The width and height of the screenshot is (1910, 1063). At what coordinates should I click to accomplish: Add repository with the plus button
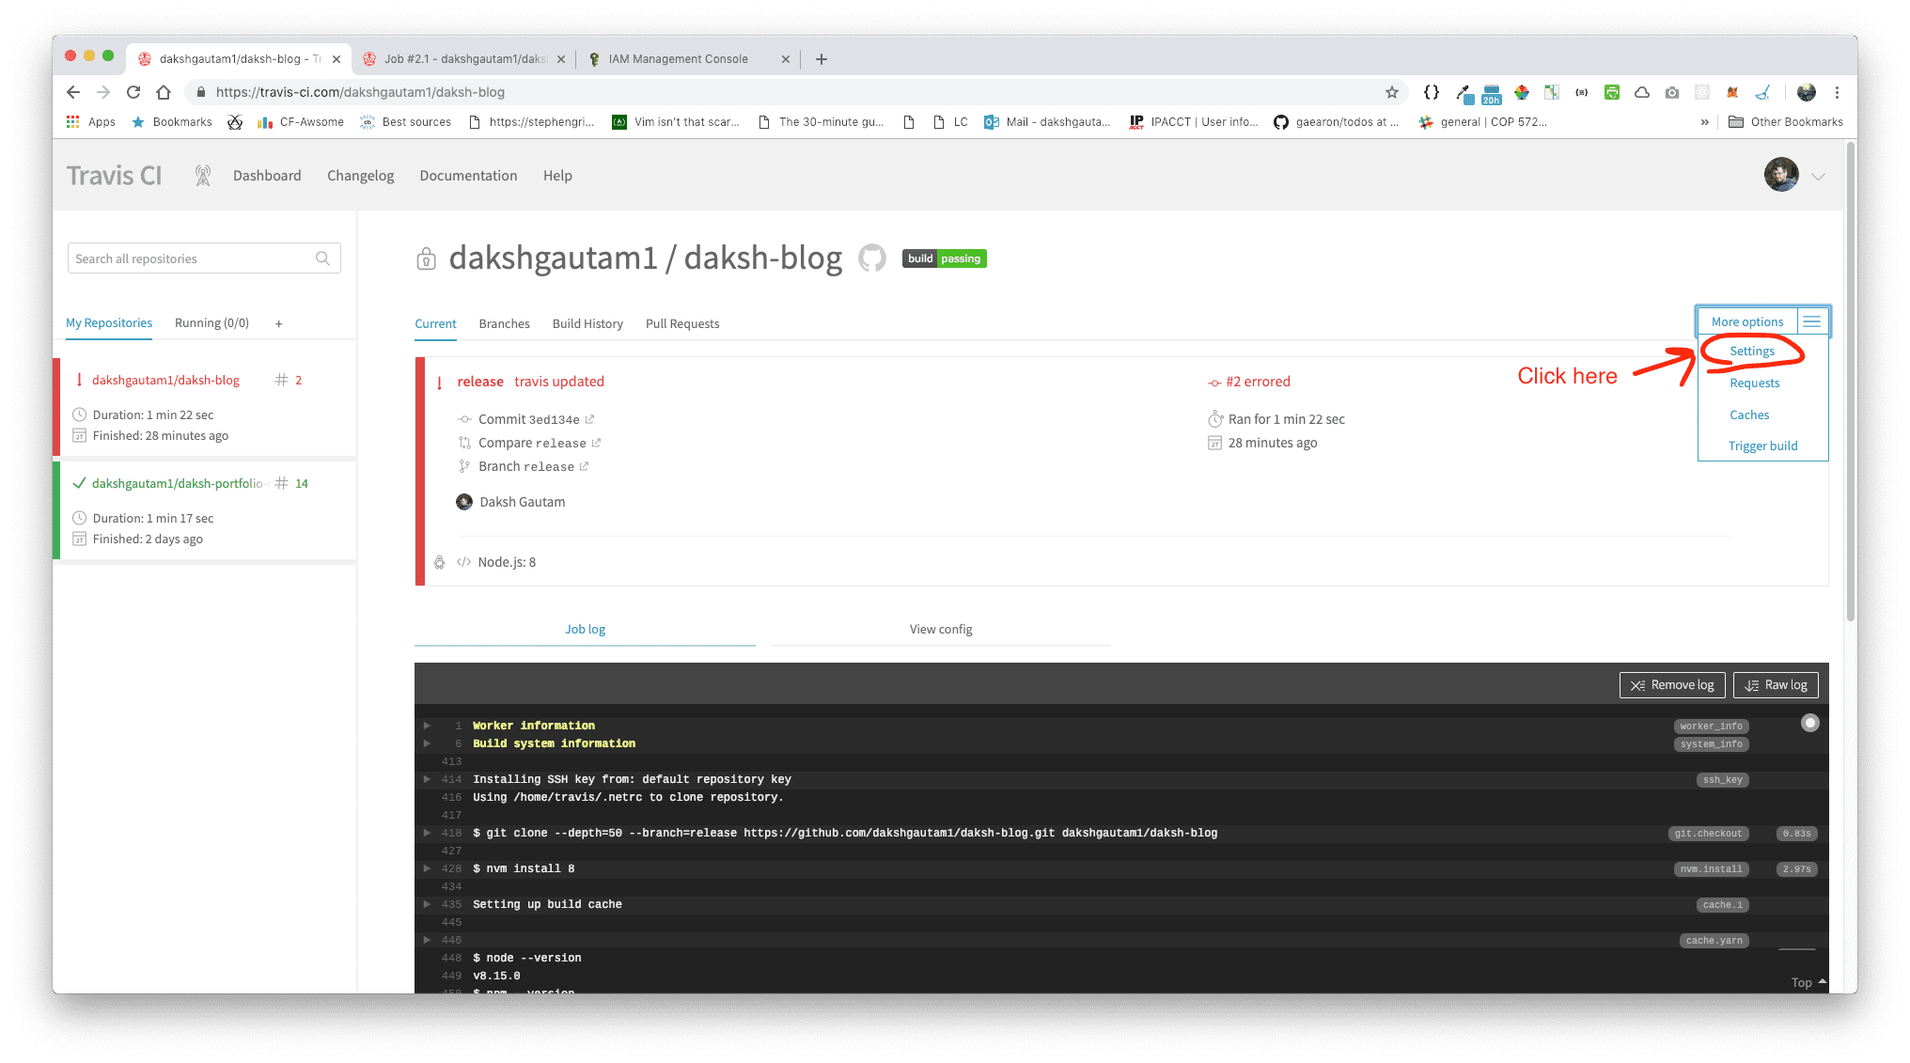coord(279,324)
